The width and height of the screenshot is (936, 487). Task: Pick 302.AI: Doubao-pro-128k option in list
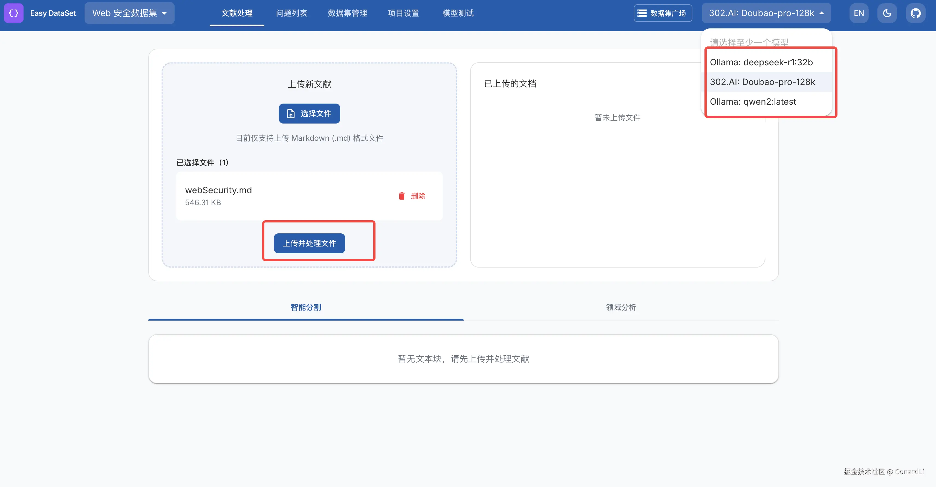[x=762, y=82]
